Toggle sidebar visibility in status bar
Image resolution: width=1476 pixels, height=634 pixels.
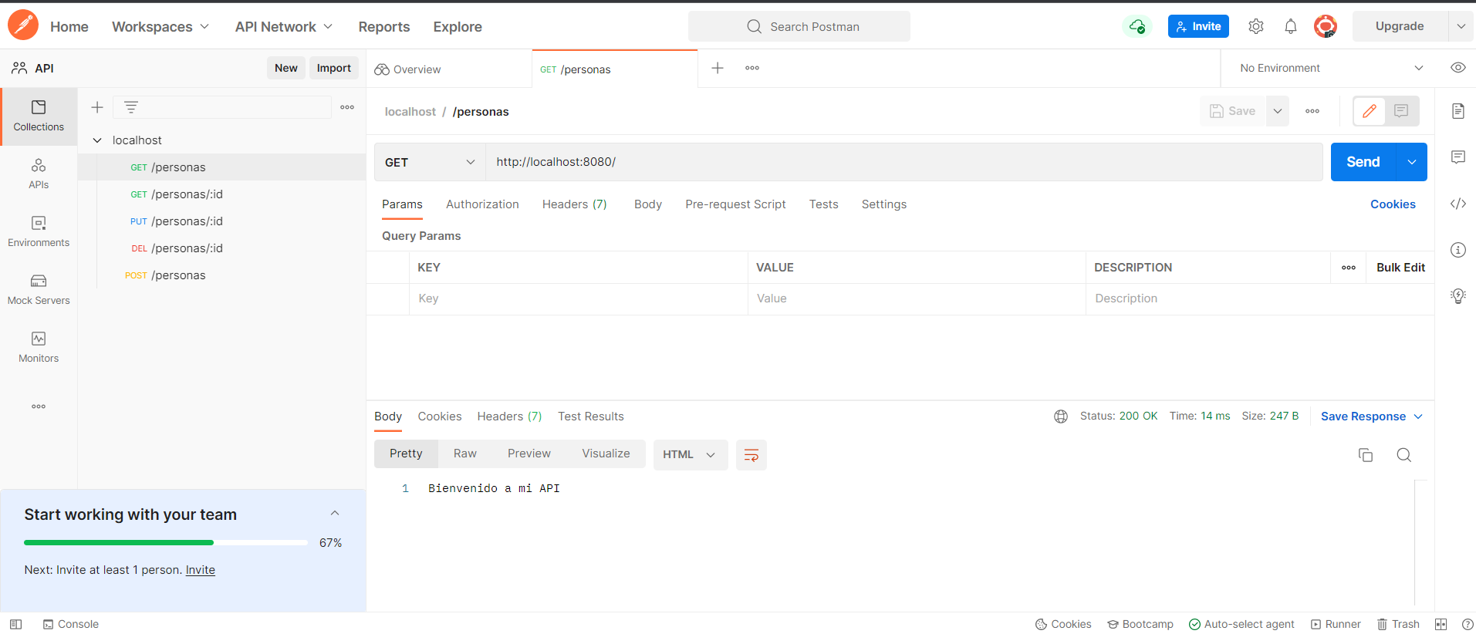pos(15,624)
